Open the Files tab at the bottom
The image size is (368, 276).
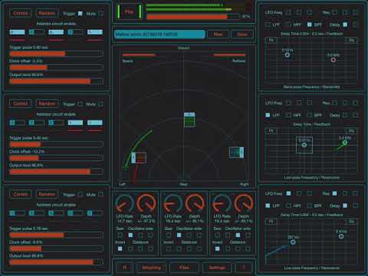click(x=184, y=268)
